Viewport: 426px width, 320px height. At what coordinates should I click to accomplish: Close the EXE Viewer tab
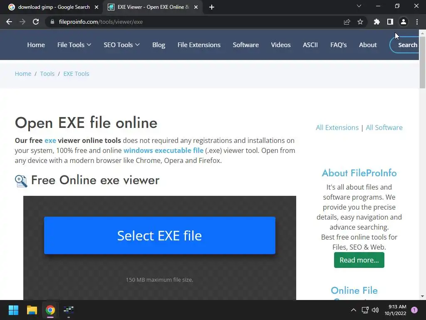click(x=196, y=7)
